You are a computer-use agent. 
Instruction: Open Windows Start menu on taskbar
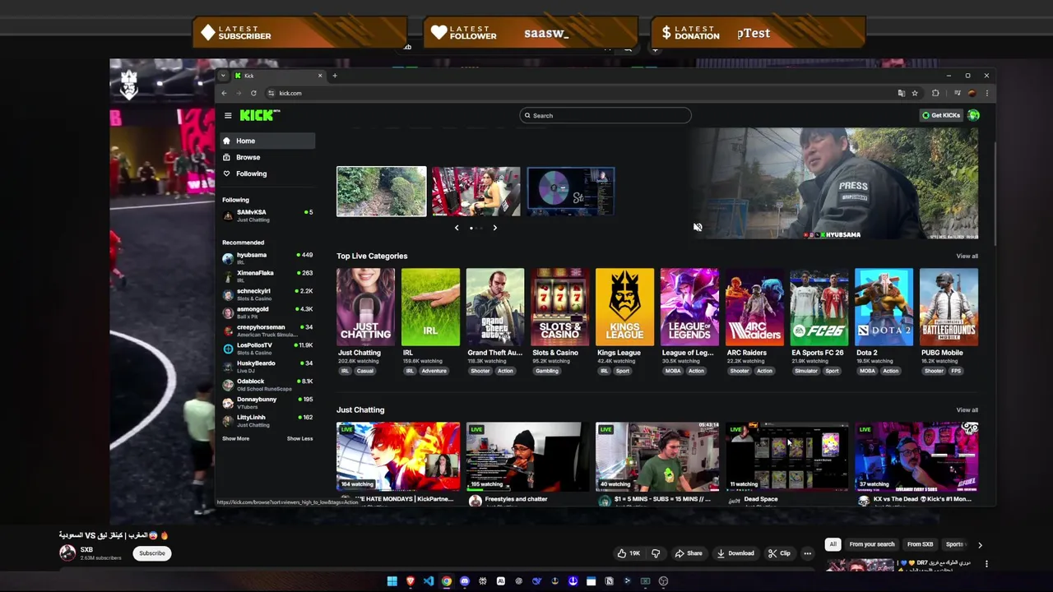click(x=392, y=581)
